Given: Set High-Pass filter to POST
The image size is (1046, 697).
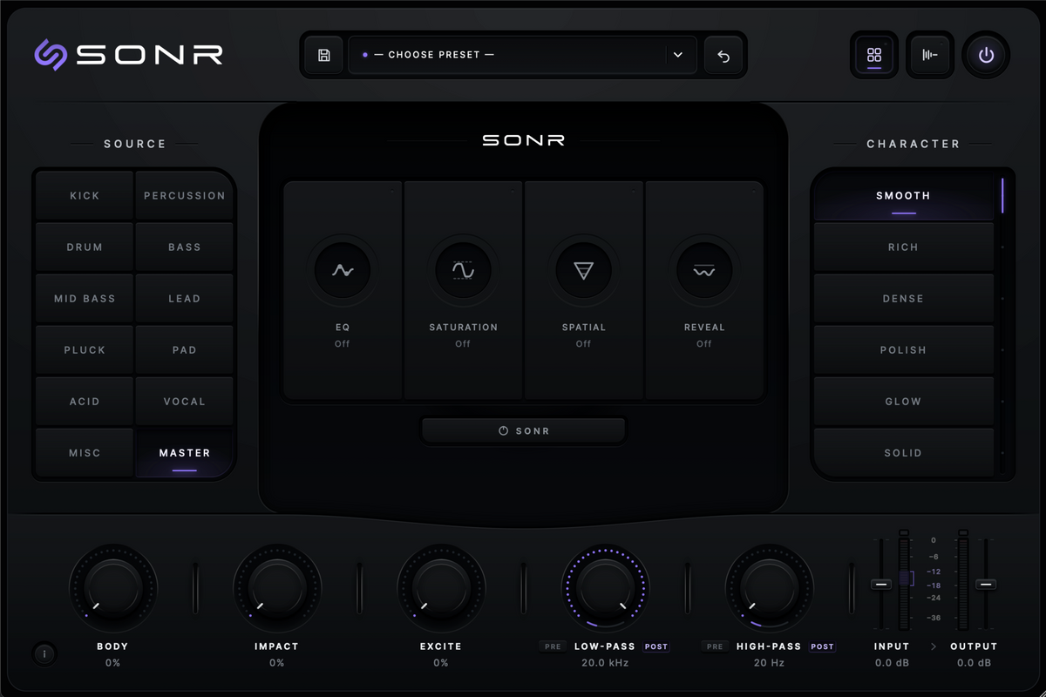Looking at the screenshot, I should point(822,647).
